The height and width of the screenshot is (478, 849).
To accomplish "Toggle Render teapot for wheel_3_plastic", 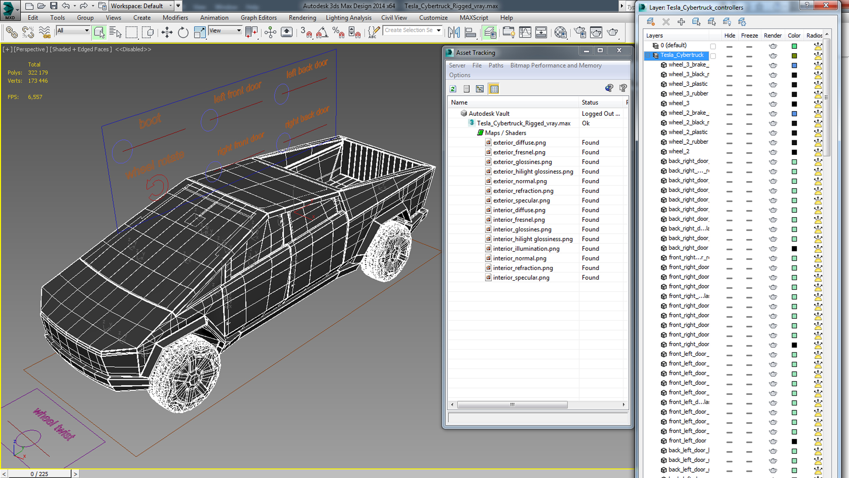I will point(773,85).
